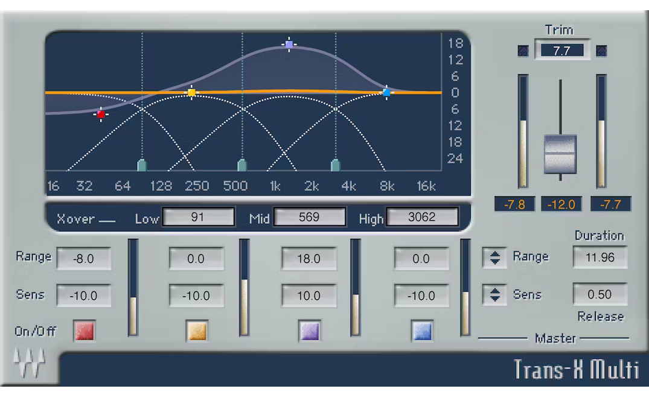649x415 pixels.
Task: Click the blue band Sens field showing -10.0
Action: pyautogui.click(x=421, y=296)
